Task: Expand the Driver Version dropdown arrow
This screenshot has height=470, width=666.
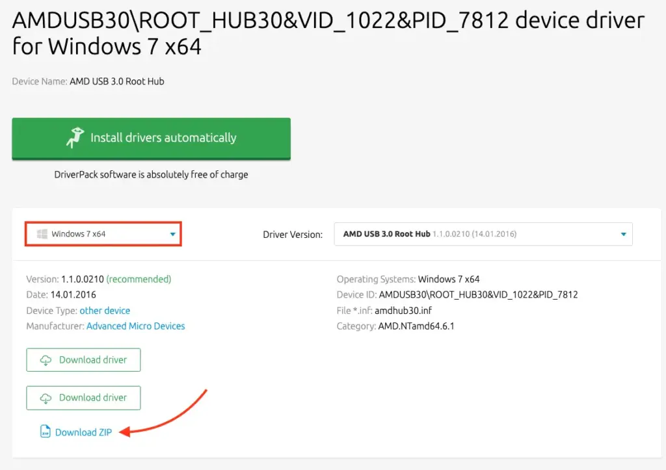Action: tap(623, 234)
